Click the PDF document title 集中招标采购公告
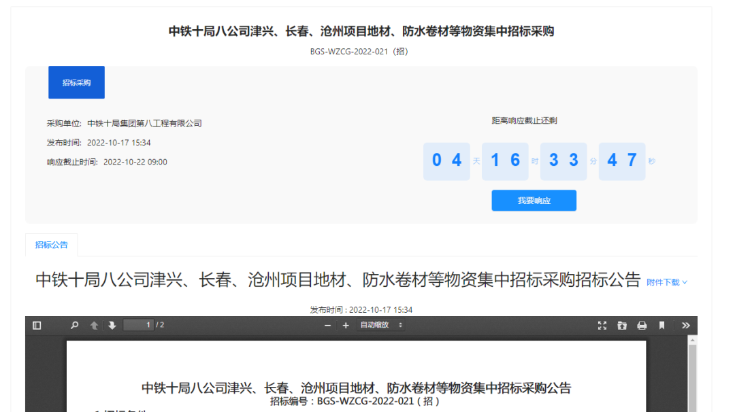Image resolution: width=735 pixels, height=412 pixels. tap(356, 388)
